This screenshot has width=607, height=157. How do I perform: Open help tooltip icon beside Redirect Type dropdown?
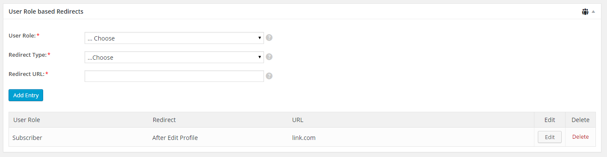tap(269, 57)
